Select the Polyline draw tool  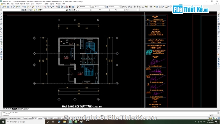point(1,19)
